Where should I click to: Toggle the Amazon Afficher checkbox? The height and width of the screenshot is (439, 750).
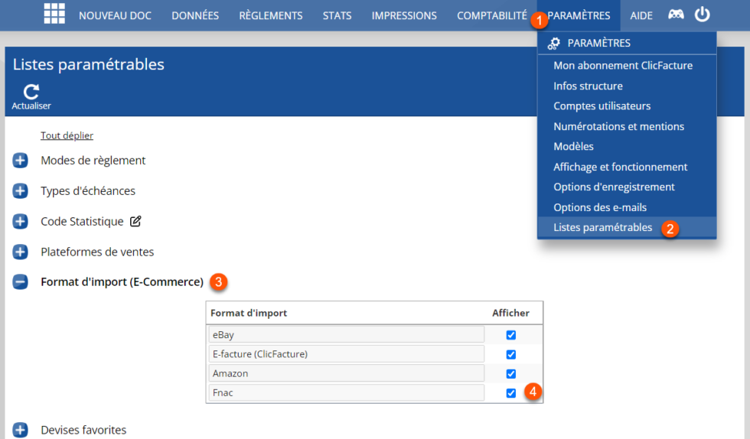[x=511, y=374]
